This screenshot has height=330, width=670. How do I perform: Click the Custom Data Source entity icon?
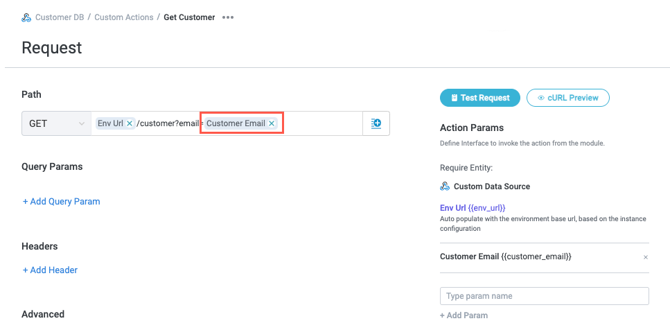pyautogui.click(x=445, y=186)
